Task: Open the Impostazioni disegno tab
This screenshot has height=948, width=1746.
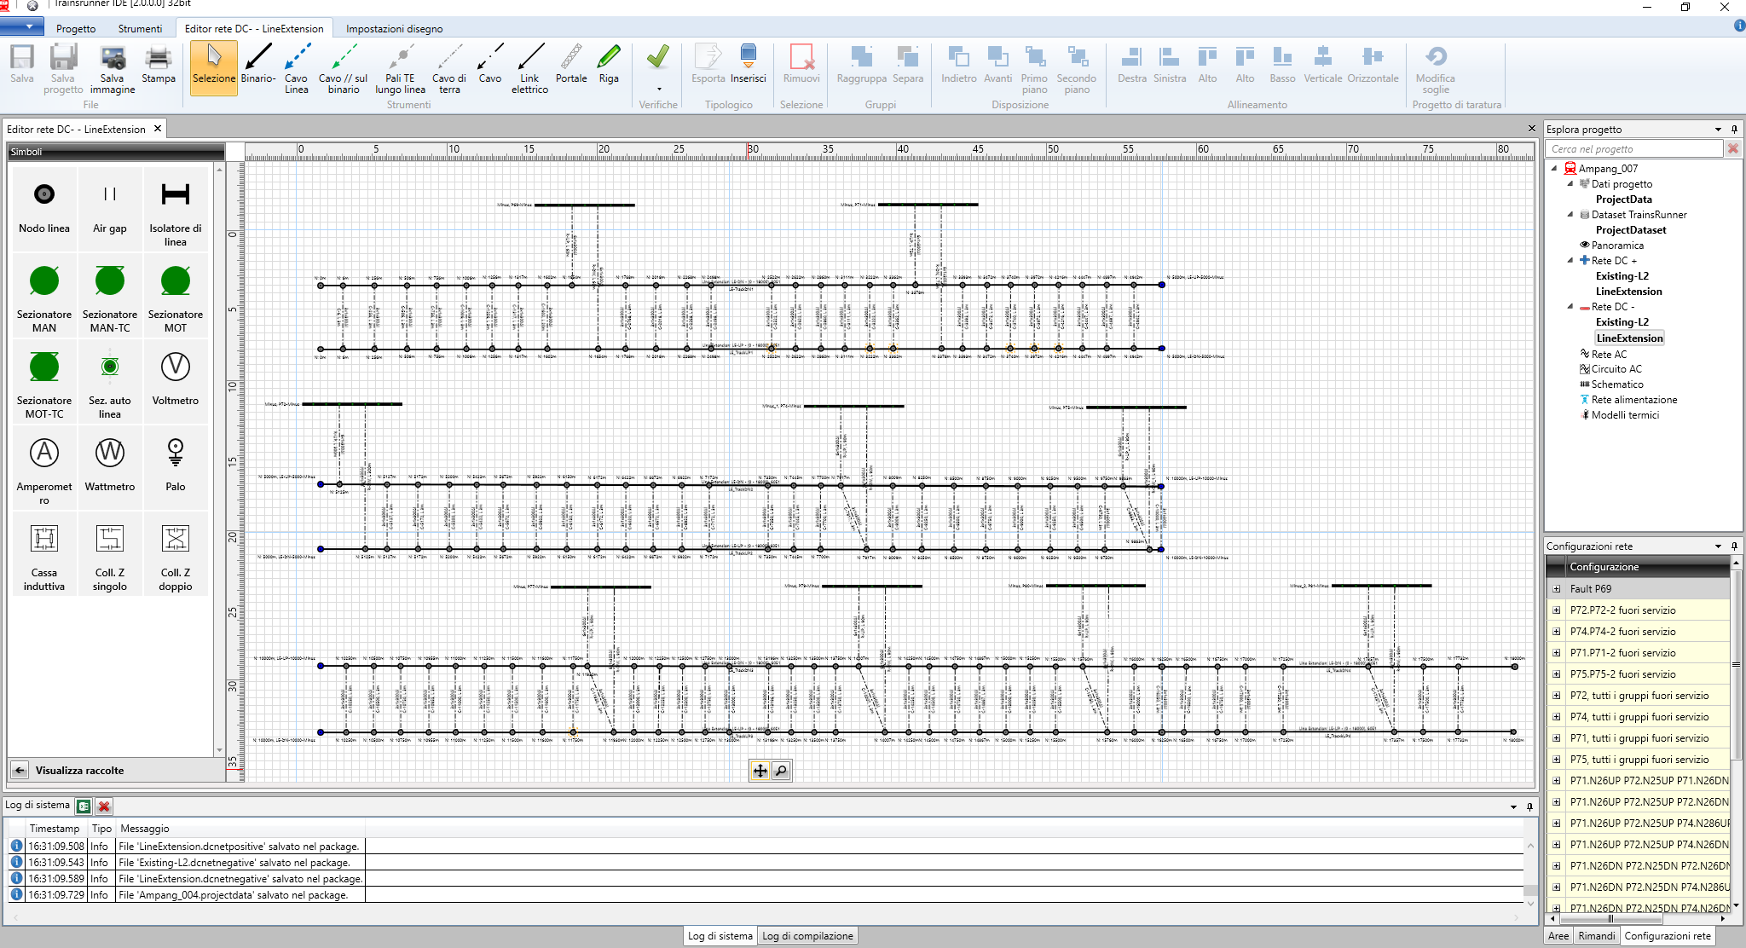Action: pos(394,28)
